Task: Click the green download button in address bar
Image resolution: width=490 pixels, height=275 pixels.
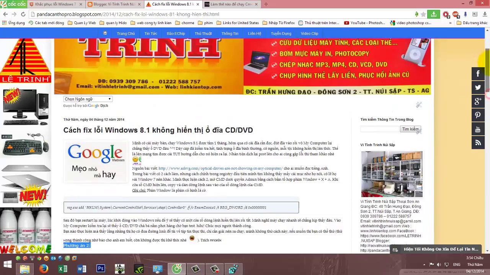Action: (433, 14)
